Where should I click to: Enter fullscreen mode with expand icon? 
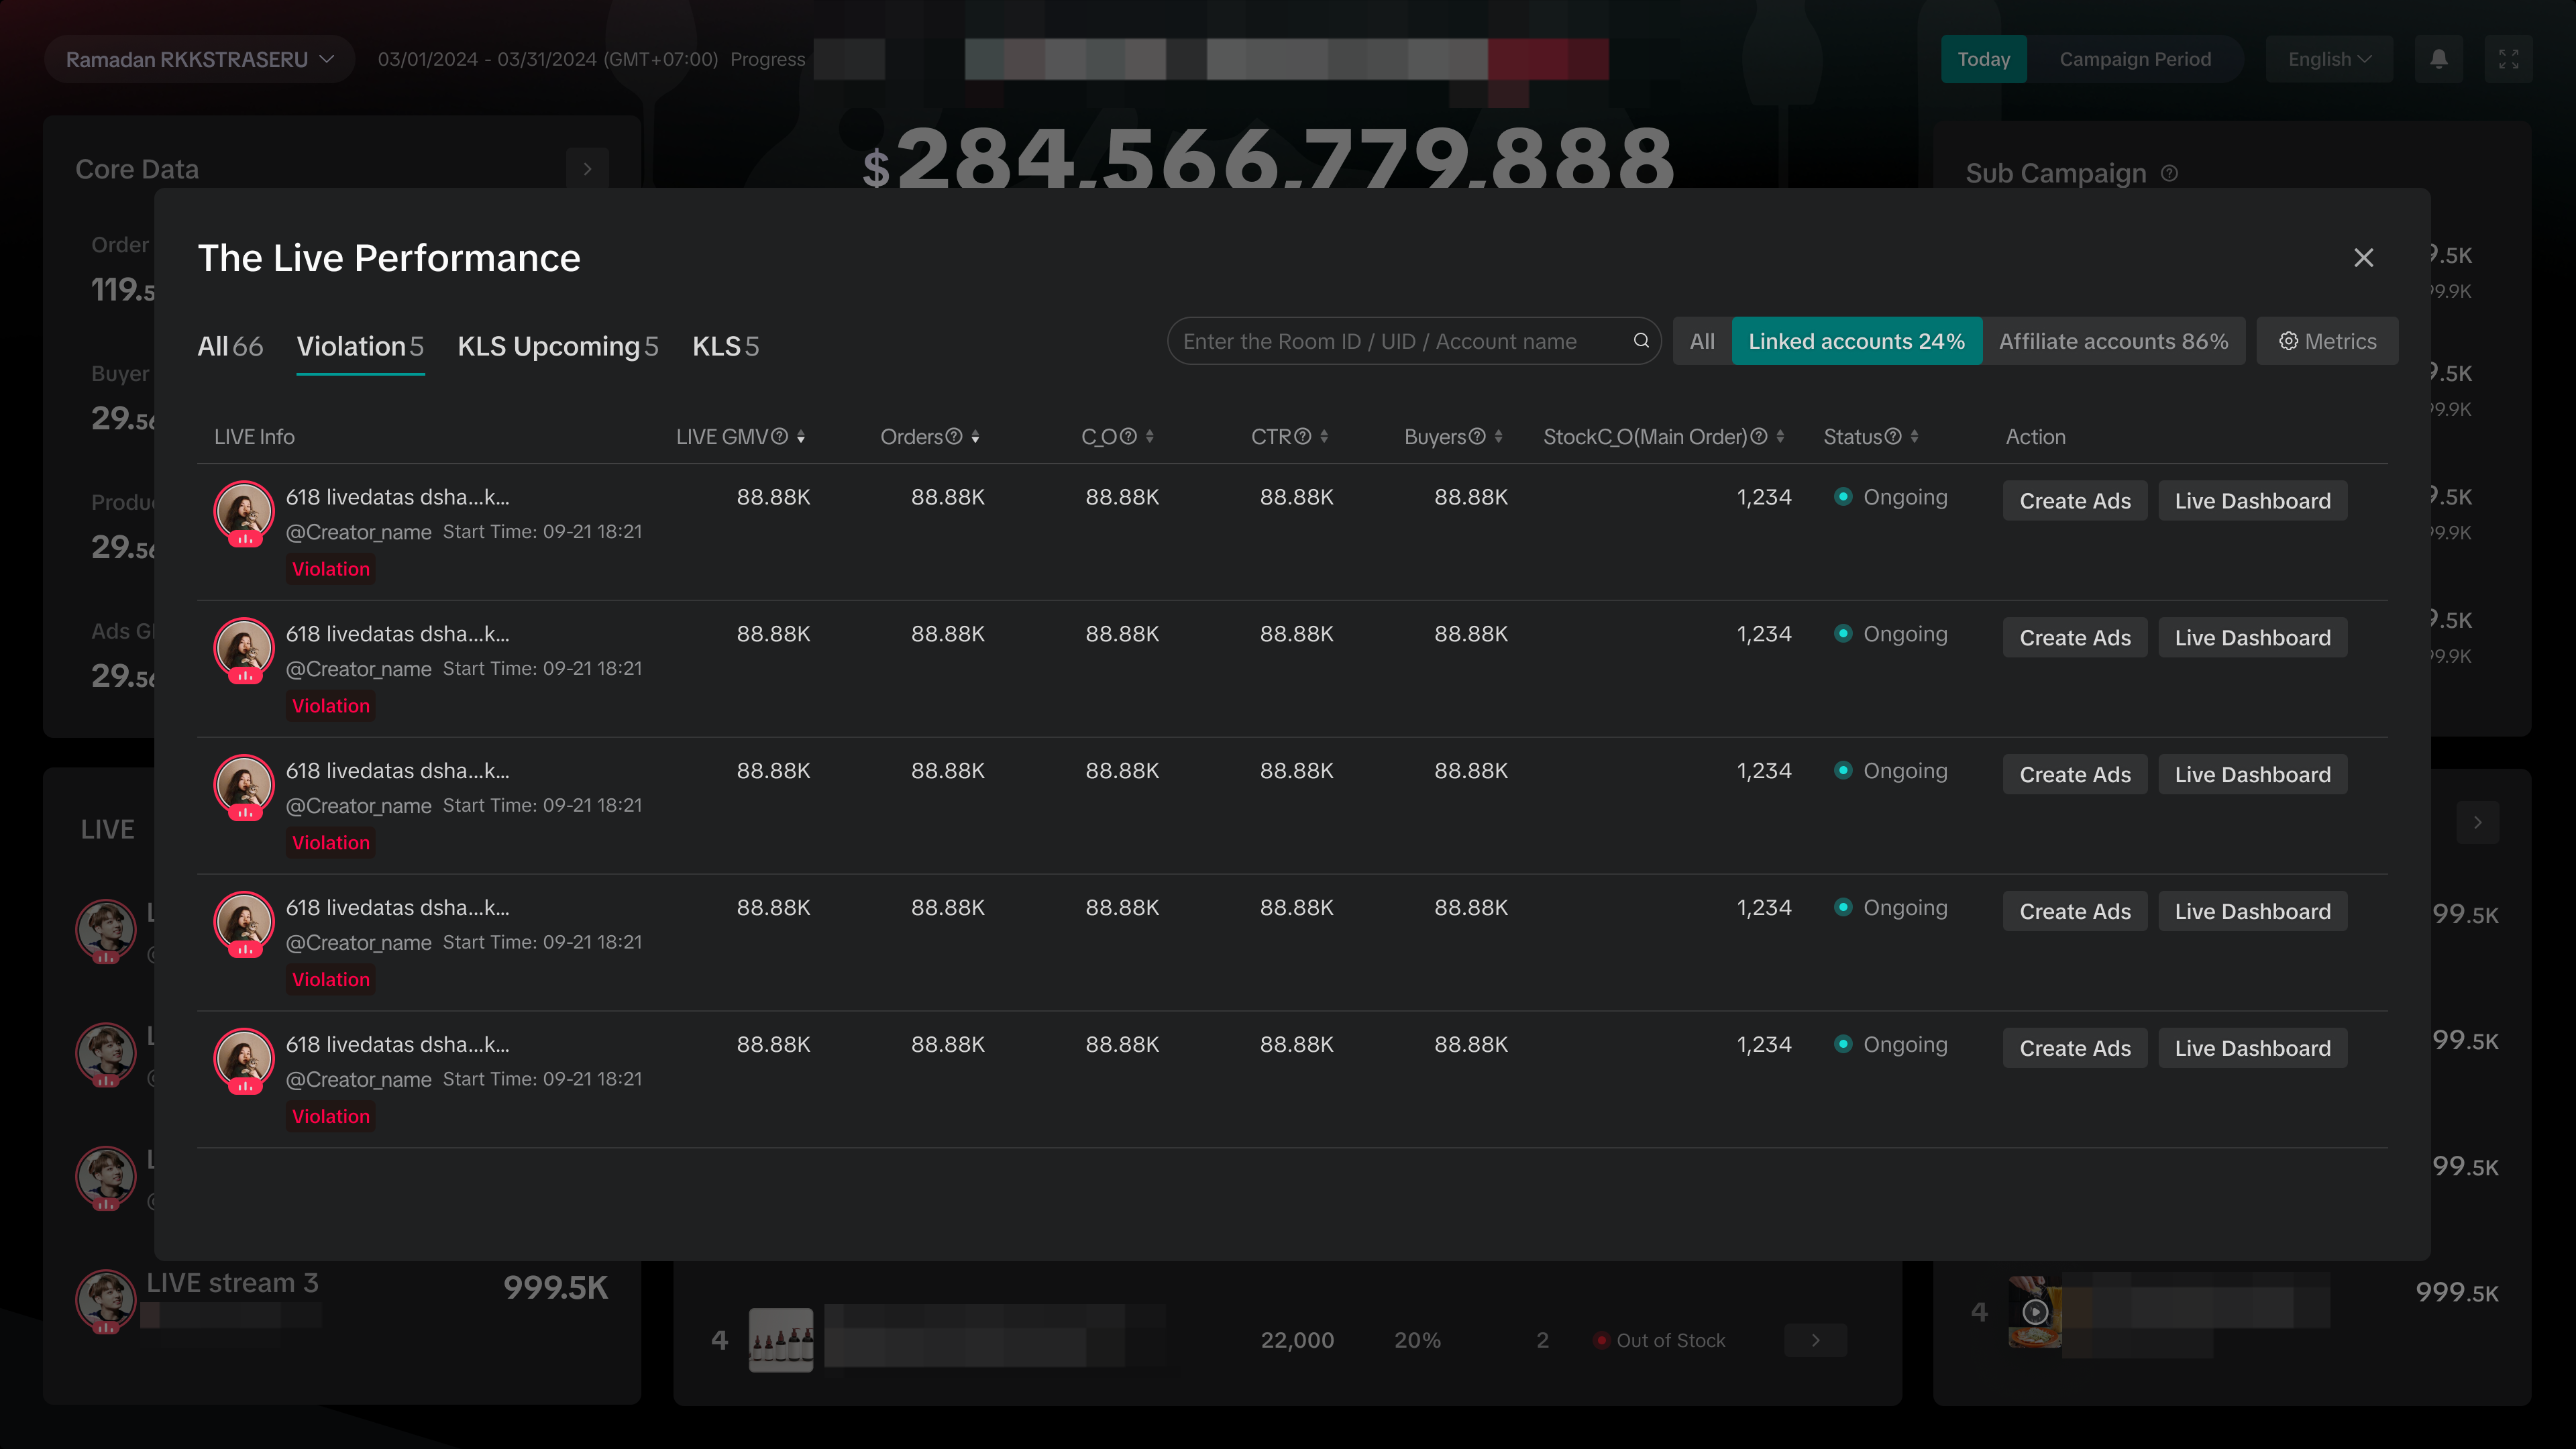pos(2508,59)
